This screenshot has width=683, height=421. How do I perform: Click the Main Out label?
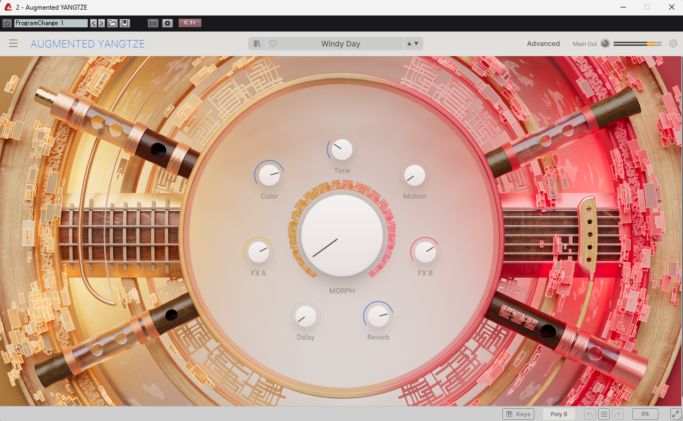(x=585, y=44)
